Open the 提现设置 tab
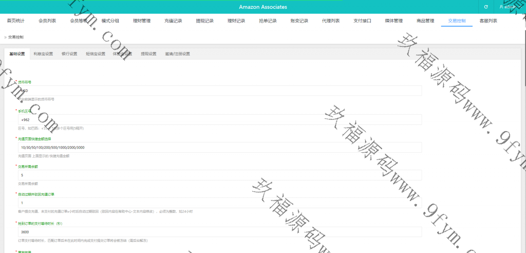The height and width of the screenshot is (253, 526). [148, 53]
